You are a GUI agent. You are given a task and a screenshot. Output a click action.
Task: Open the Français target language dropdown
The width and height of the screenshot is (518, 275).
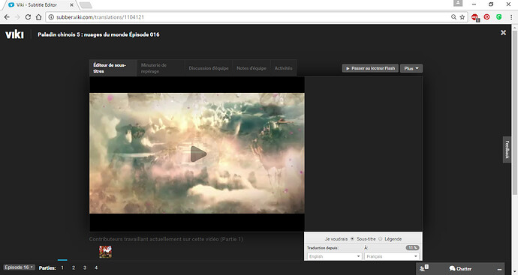[392, 256]
